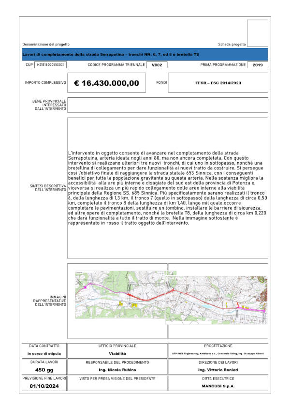Click the name Ing. Nicola Rubino
The height and width of the screenshot is (411, 290).
[117, 370]
